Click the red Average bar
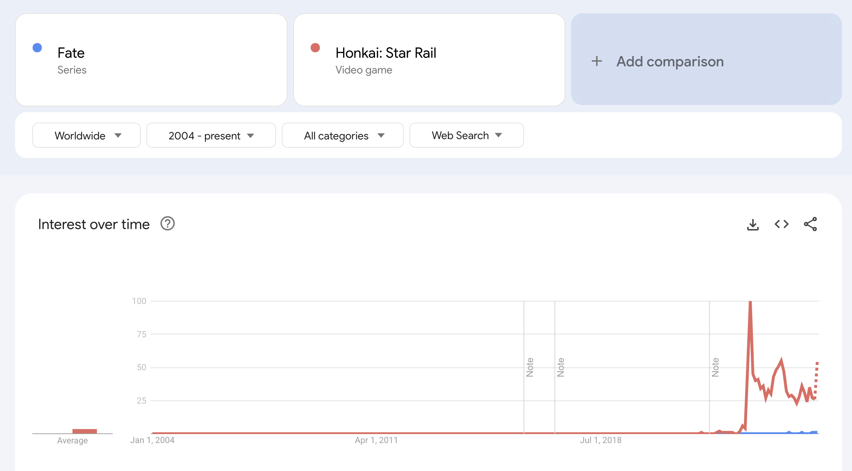 click(x=85, y=431)
